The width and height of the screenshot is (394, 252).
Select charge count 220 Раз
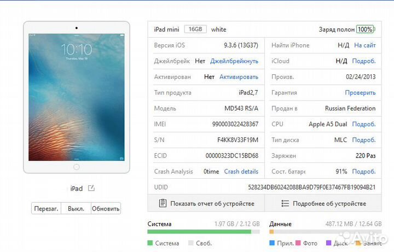click(x=366, y=156)
